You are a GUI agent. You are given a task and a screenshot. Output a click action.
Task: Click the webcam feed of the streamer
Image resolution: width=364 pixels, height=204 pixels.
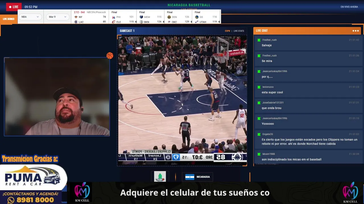(57, 97)
